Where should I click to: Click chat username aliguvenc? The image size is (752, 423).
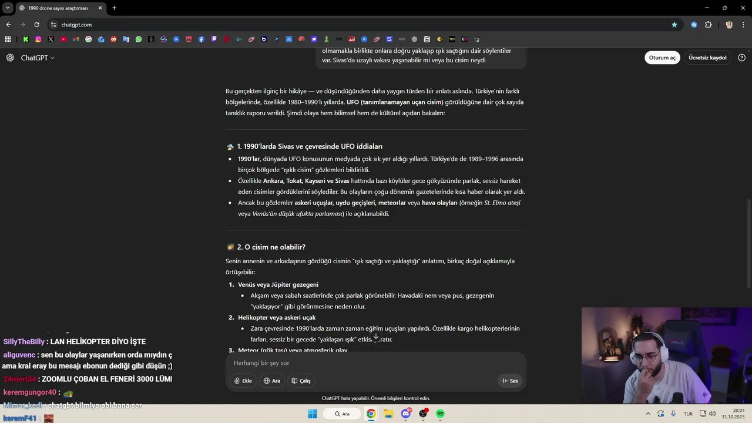(19, 355)
